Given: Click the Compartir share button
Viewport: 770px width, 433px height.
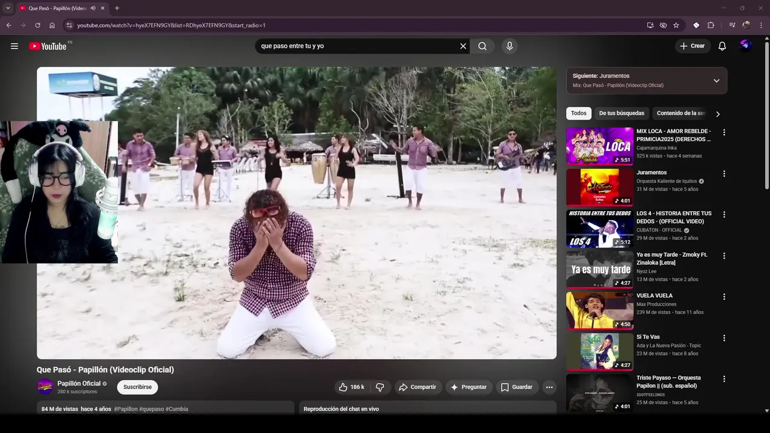Looking at the screenshot, I should point(417,387).
